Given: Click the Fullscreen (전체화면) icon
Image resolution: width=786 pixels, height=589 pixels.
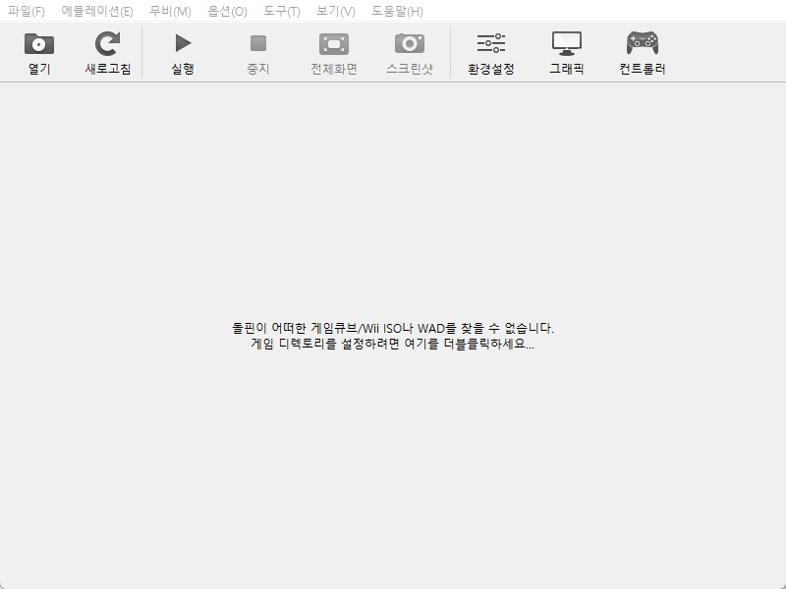Looking at the screenshot, I should pyautogui.click(x=334, y=43).
